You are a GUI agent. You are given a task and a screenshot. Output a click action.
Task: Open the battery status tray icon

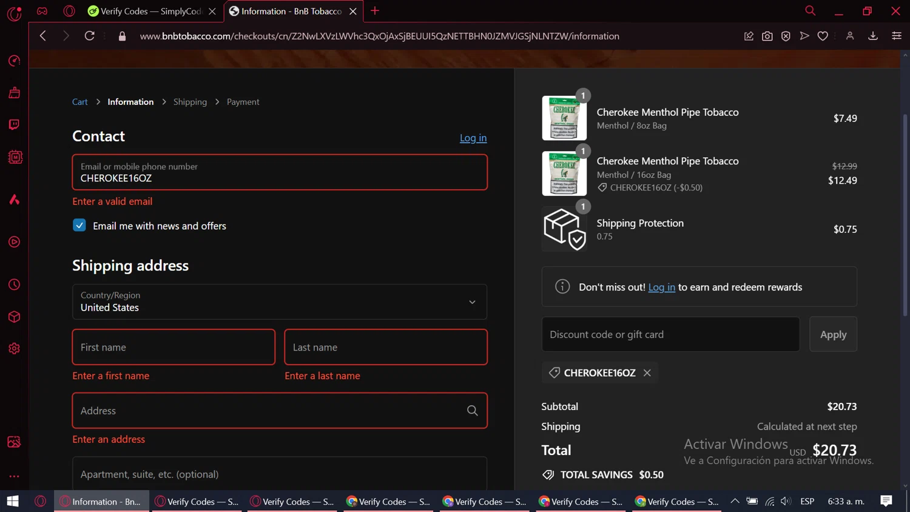pyautogui.click(x=752, y=501)
